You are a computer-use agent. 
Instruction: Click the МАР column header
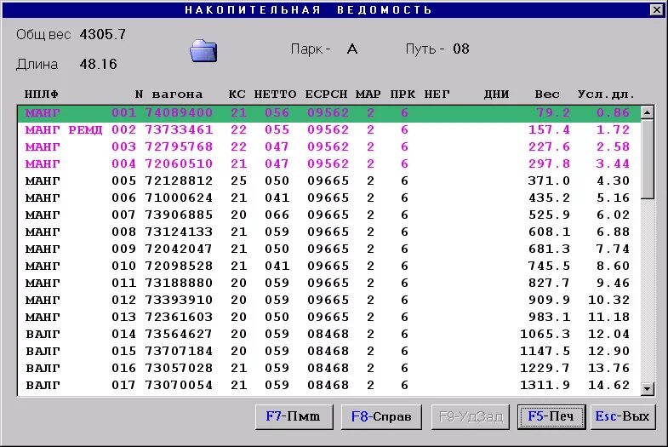coord(368,95)
